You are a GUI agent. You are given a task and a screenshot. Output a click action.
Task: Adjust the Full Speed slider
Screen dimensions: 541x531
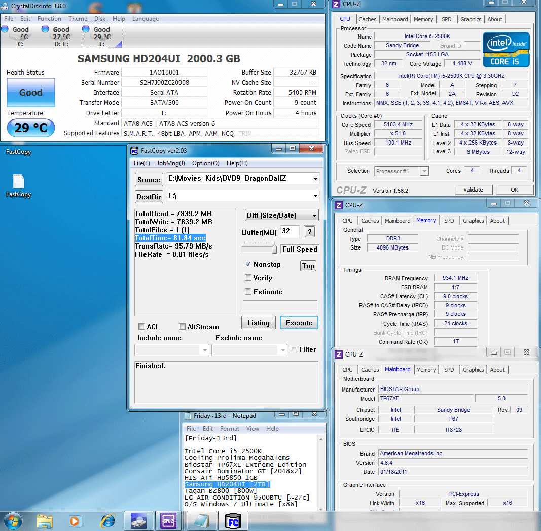click(274, 249)
